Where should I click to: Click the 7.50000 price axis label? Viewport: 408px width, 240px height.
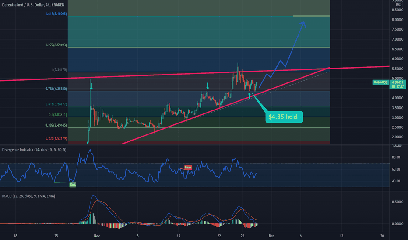click(397, 30)
